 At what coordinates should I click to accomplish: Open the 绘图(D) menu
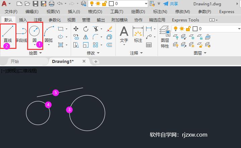[138, 12]
